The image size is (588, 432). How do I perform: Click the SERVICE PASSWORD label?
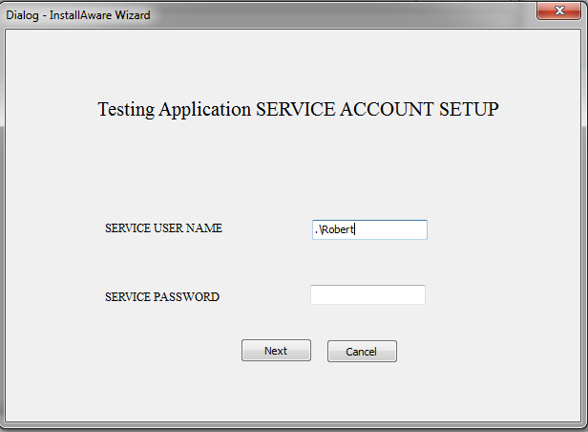pos(162,297)
